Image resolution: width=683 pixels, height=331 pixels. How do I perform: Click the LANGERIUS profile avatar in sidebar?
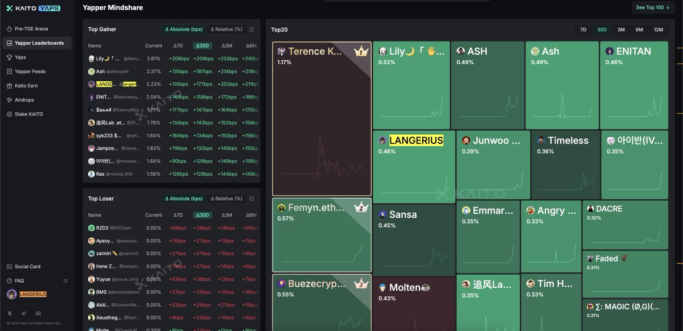pos(11,294)
